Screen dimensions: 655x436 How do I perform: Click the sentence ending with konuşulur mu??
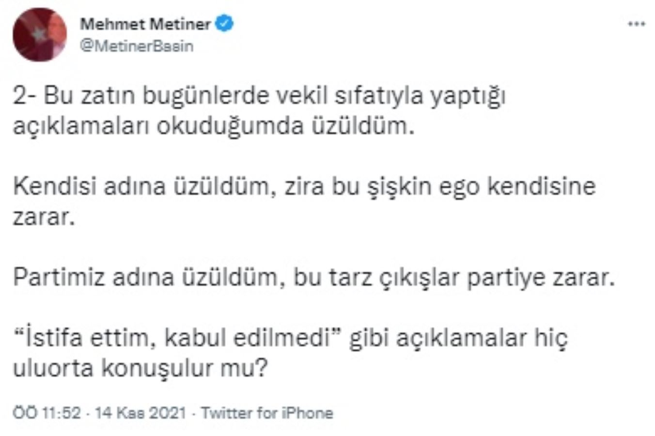coord(140,367)
